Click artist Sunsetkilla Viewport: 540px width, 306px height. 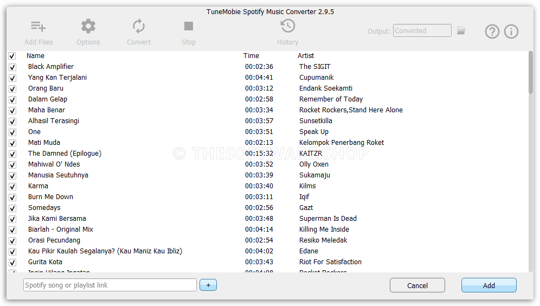pos(316,120)
